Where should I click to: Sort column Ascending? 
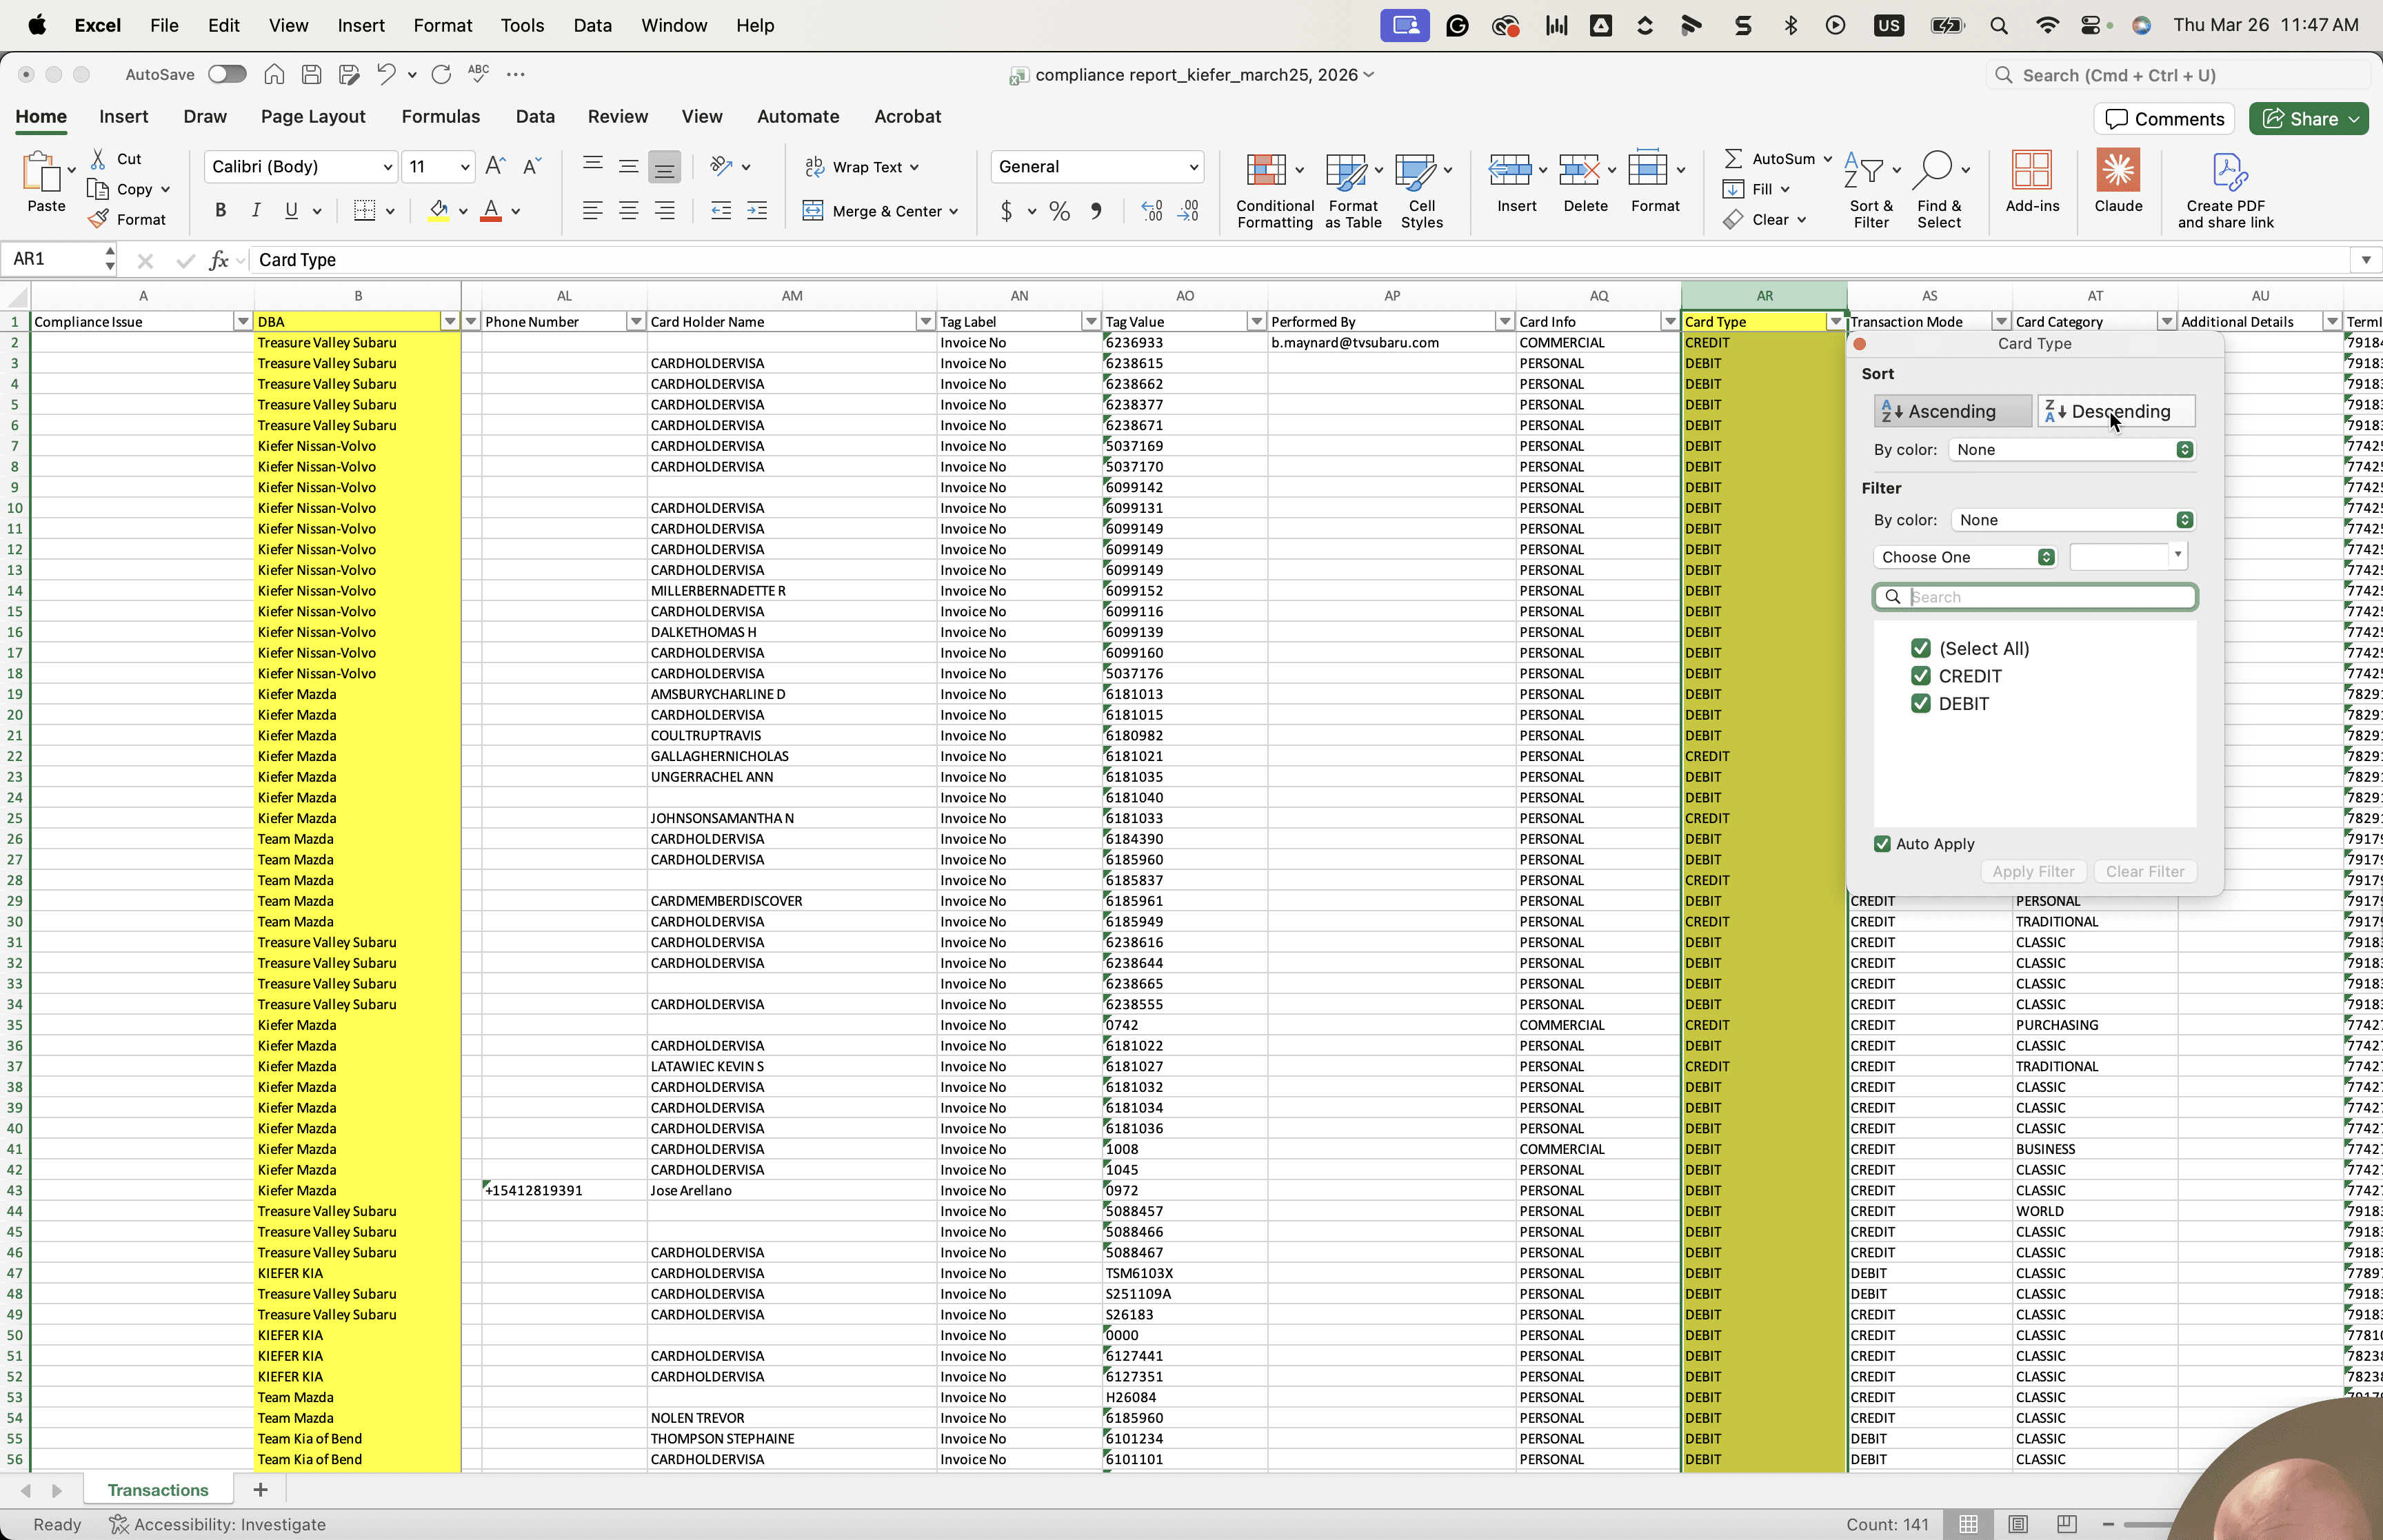(1951, 411)
